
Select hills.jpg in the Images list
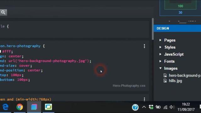[175, 81]
